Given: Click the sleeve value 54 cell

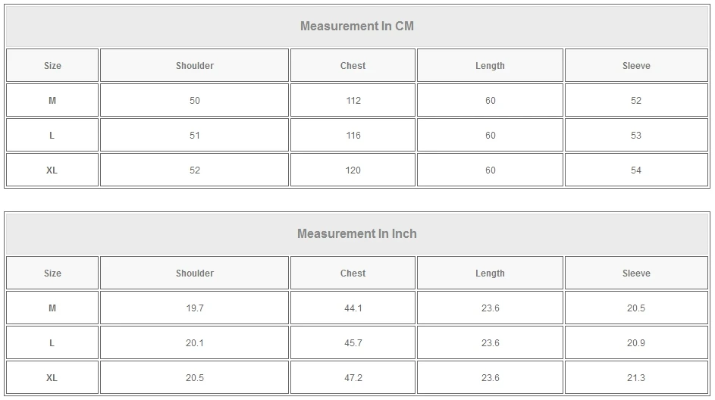Looking at the screenshot, I should click(x=636, y=170).
